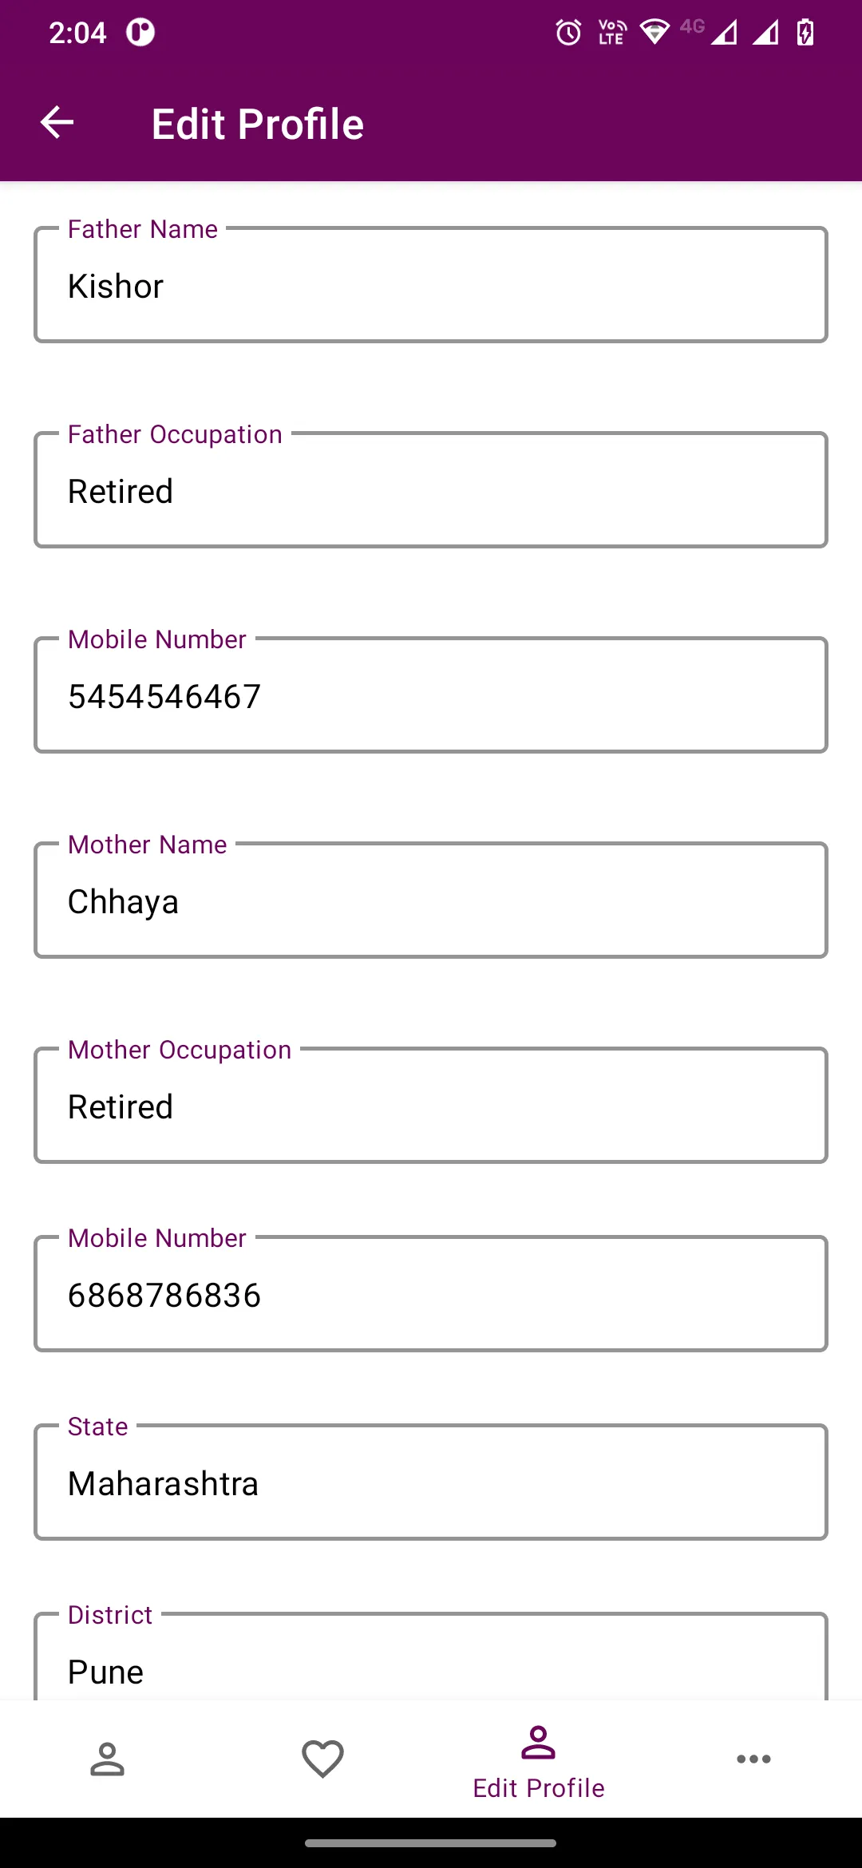Focus the Mother Occupation field

click(431, 1106)
